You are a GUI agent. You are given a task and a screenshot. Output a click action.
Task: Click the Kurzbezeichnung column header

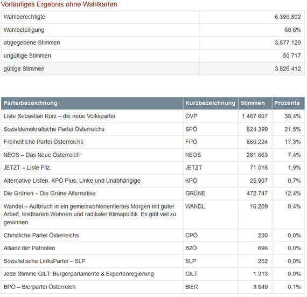point(211,103)
